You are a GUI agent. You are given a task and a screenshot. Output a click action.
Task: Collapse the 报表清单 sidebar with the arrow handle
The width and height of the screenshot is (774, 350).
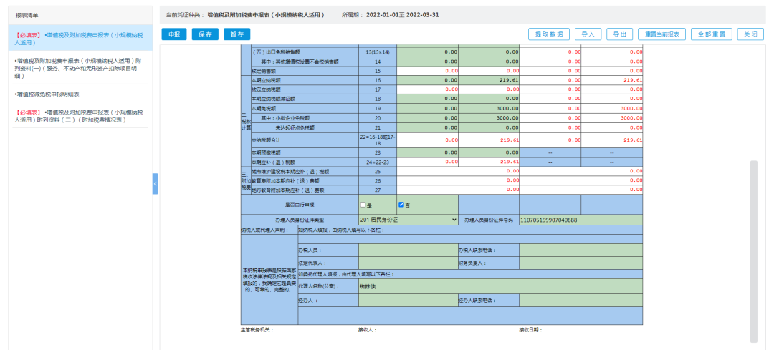[x=155, y=183]
